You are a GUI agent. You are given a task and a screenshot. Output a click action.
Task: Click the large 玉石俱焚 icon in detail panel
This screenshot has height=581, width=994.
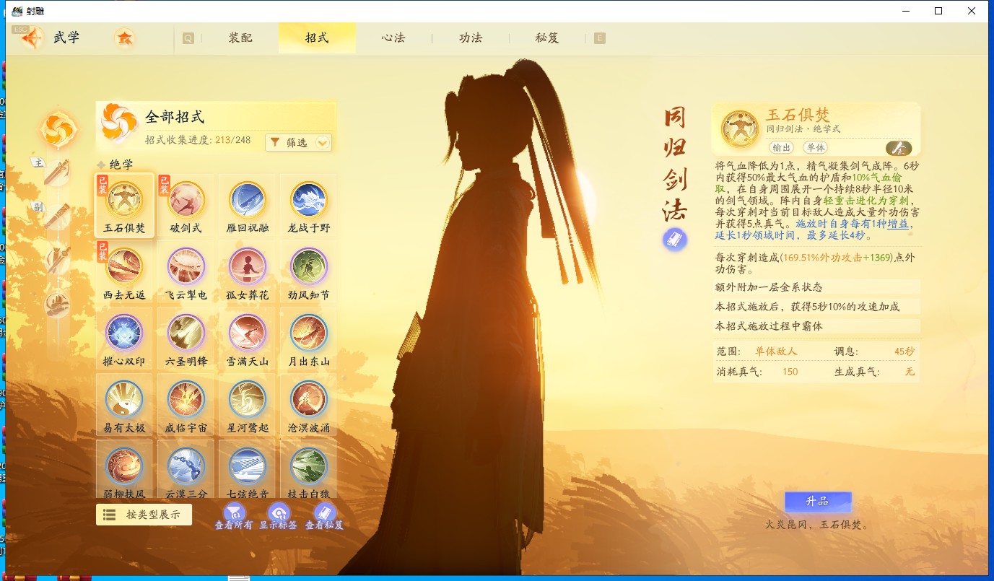pos(739,128)
